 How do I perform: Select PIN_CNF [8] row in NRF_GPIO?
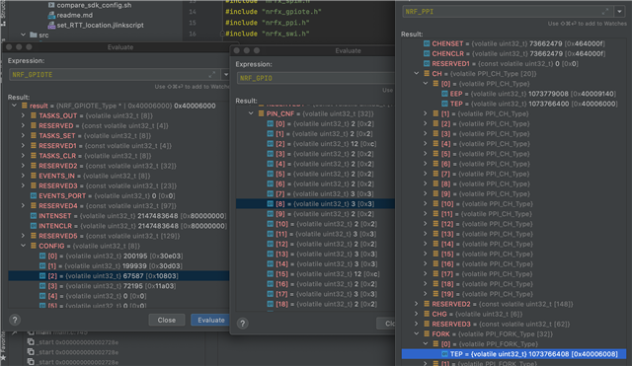(x=315, y=204)
